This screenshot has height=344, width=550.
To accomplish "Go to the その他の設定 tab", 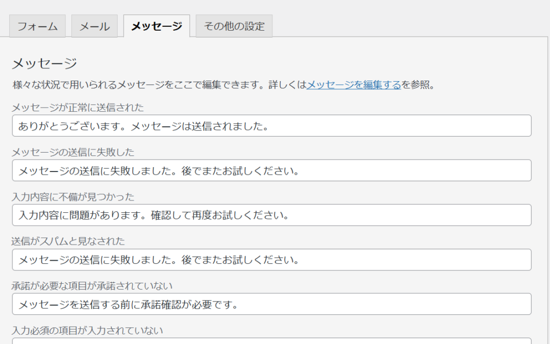I will [234, 26].
